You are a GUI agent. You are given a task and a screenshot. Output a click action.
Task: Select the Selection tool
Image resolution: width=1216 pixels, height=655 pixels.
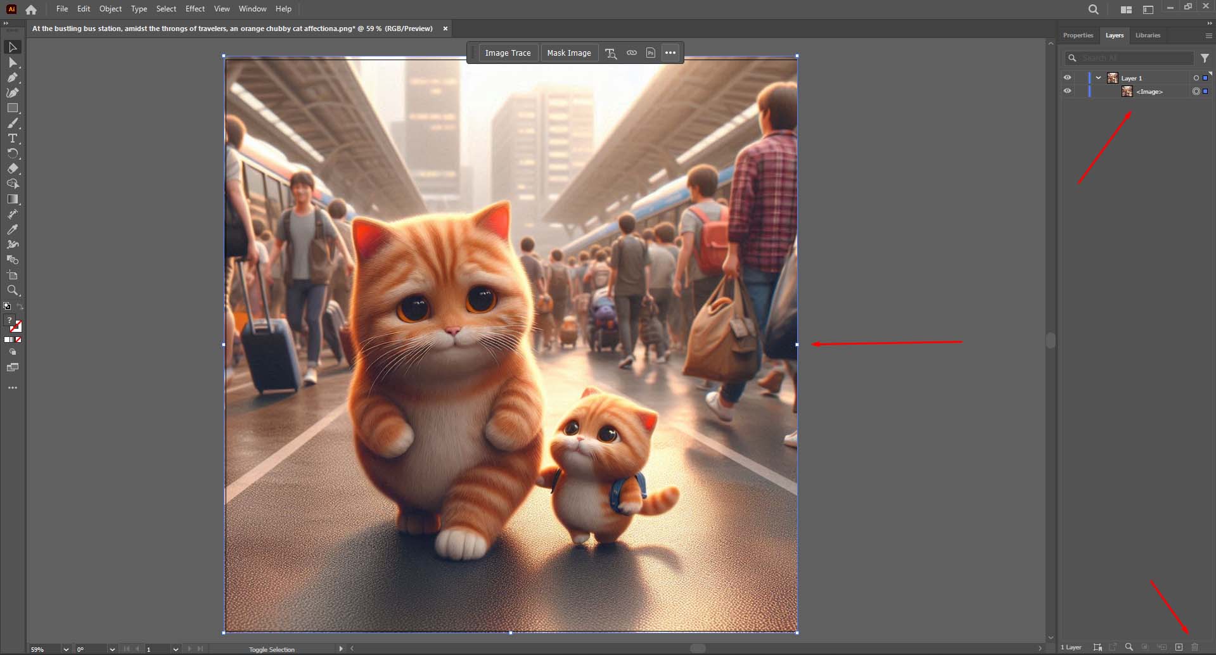pos(13,47)
